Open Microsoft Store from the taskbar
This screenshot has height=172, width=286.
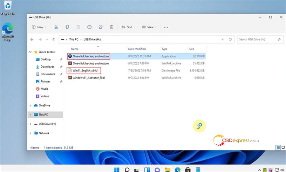tap(188, 170)
